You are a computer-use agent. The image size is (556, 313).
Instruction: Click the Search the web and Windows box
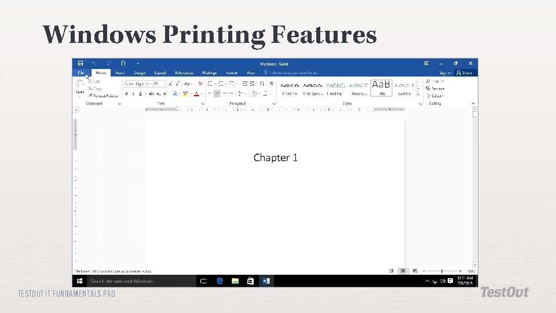[141, 281]
